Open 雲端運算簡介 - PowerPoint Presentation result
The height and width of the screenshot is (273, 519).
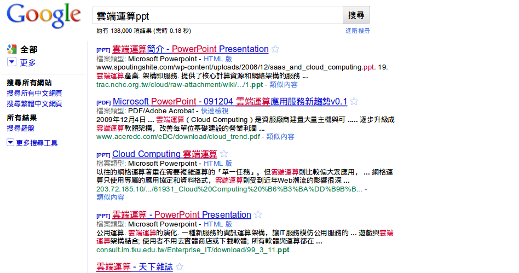(x=191, y=49)
